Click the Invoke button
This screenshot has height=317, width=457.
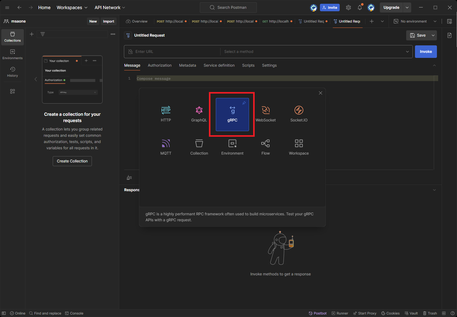tap(426, 52)
